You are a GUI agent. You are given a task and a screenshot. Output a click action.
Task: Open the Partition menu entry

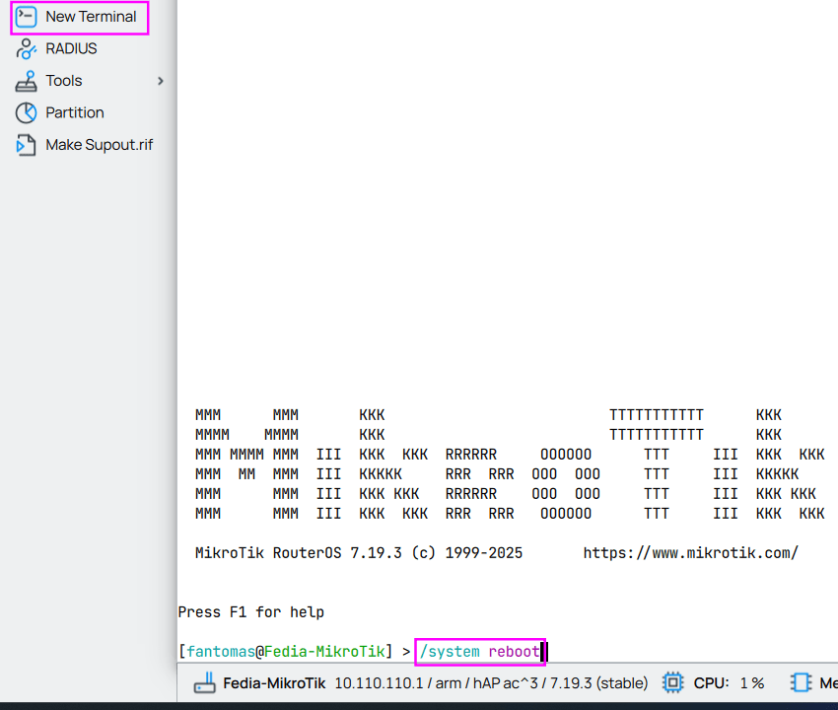click(x=75, y=112)
